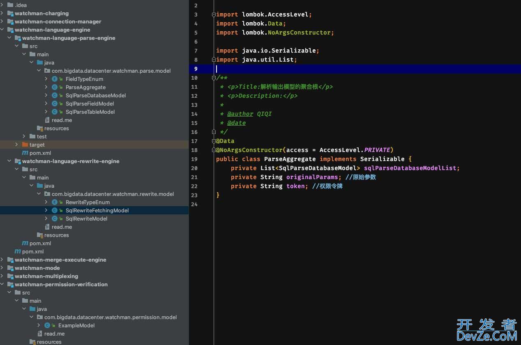Click the watchman-multiplexing module folder icon
Screen dimensions: 521x345
10,276
